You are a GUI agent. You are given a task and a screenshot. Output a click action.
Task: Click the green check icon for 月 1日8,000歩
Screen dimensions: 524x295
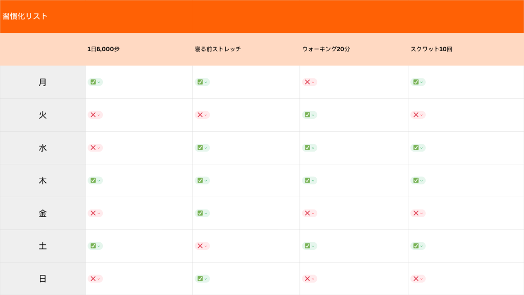tap(93, 82)
